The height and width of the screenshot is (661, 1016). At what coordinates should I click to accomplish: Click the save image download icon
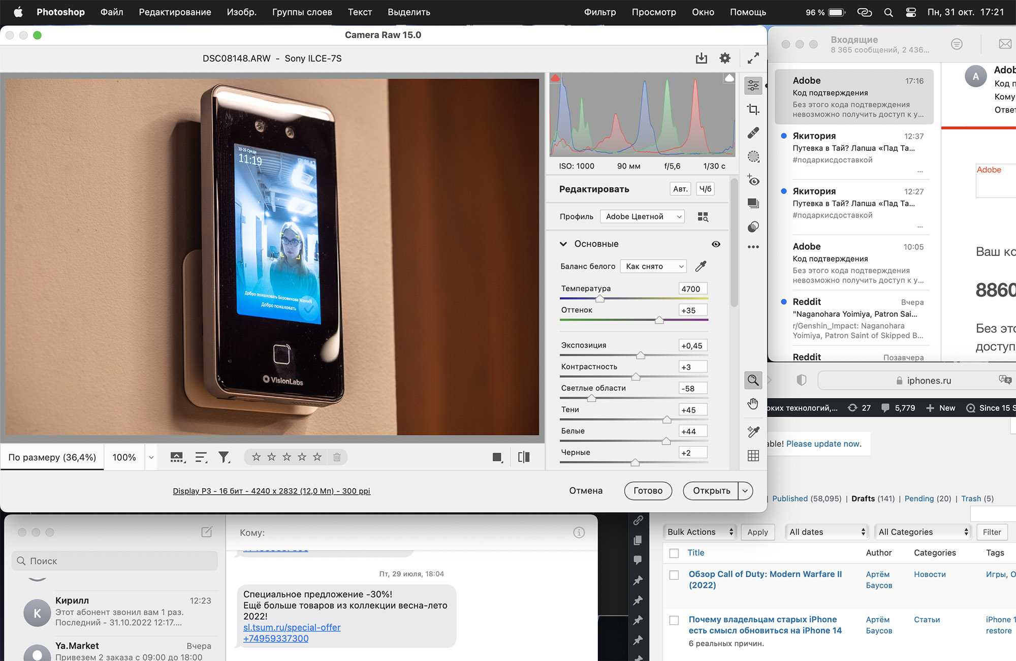pos(701,58)
